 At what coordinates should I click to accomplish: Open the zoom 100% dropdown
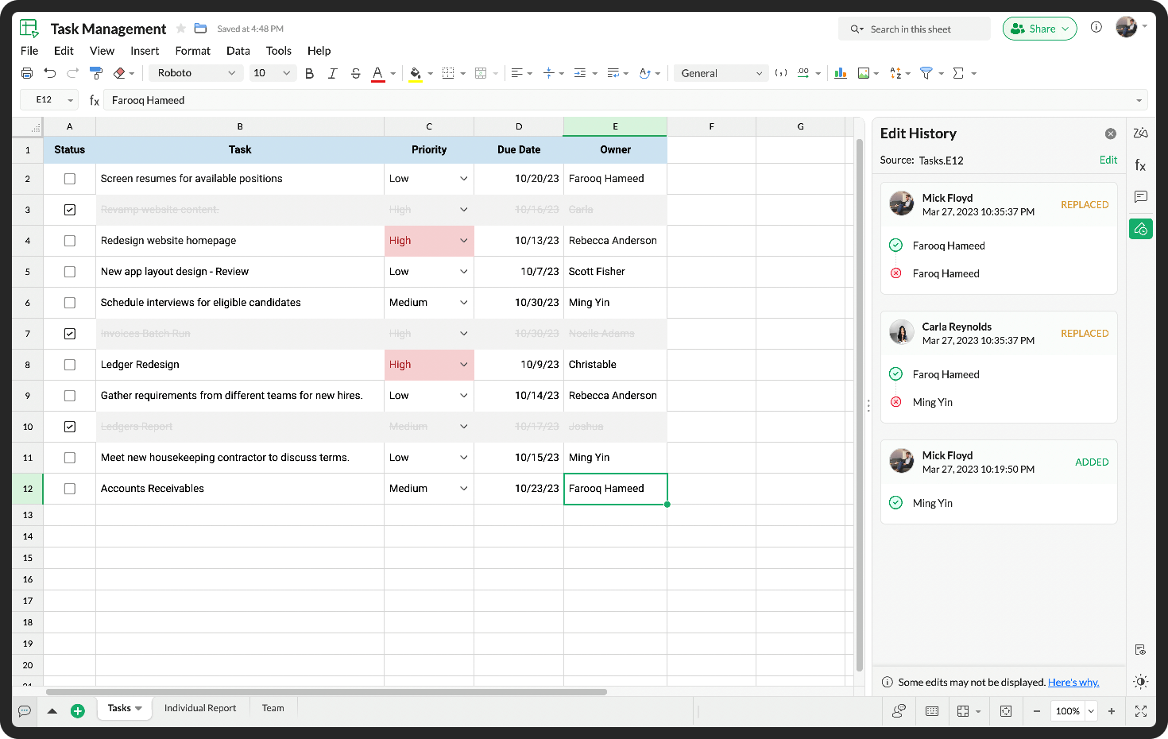(1091, 711)
